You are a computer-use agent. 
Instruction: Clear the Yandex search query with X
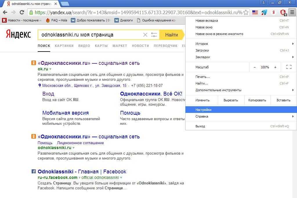click(145, 35)
